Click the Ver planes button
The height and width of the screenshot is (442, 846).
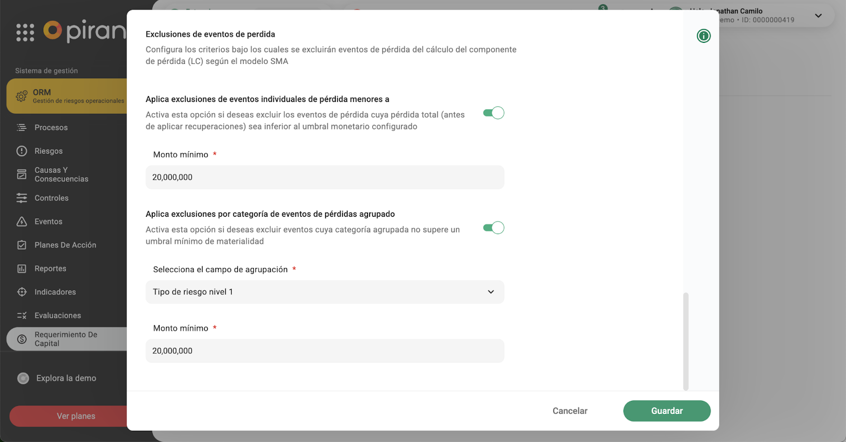point(76,416)
